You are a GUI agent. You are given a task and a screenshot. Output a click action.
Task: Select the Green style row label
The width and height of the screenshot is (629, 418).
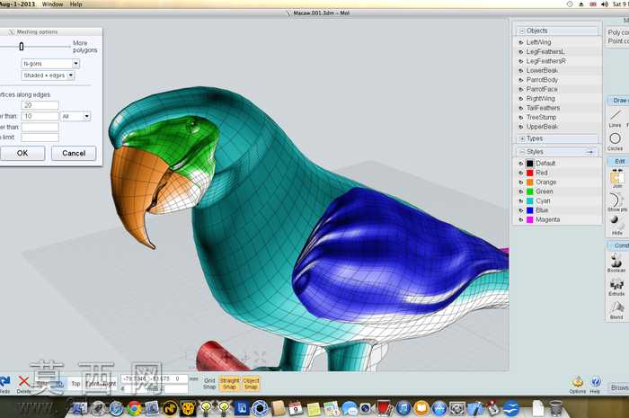tap(545, 191)
